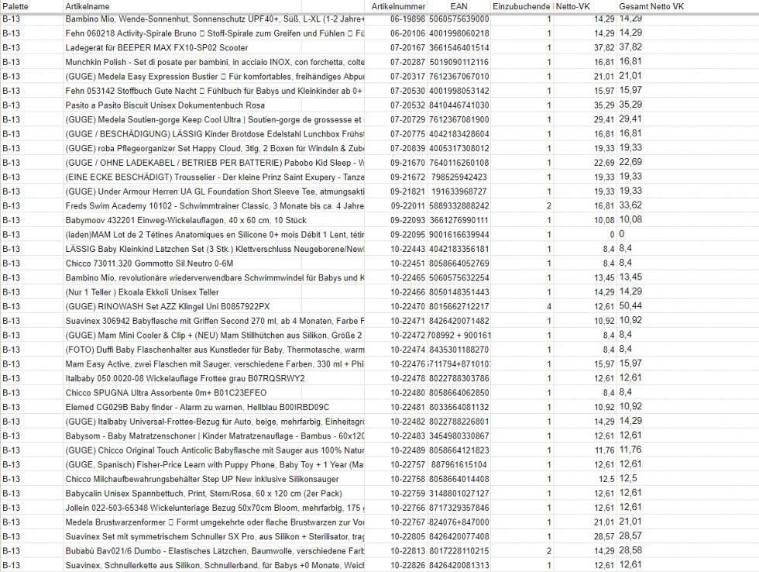This screenshot has width=759, height=572.
Task: Select the Fehn 053142 Stoffbuch Gute Nacht cell
Action: click(x=215, y=91)
